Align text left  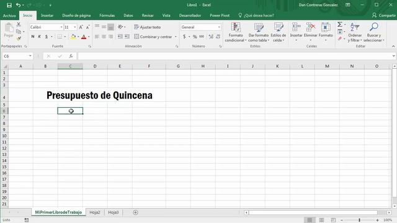coord(97,37)
